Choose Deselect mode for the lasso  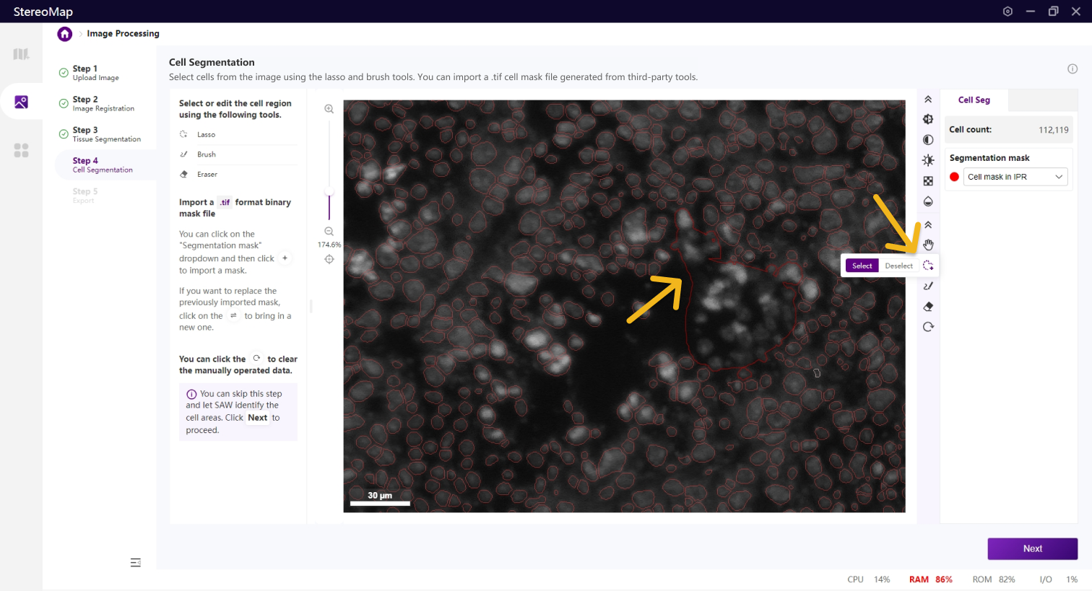click(899, 266)
